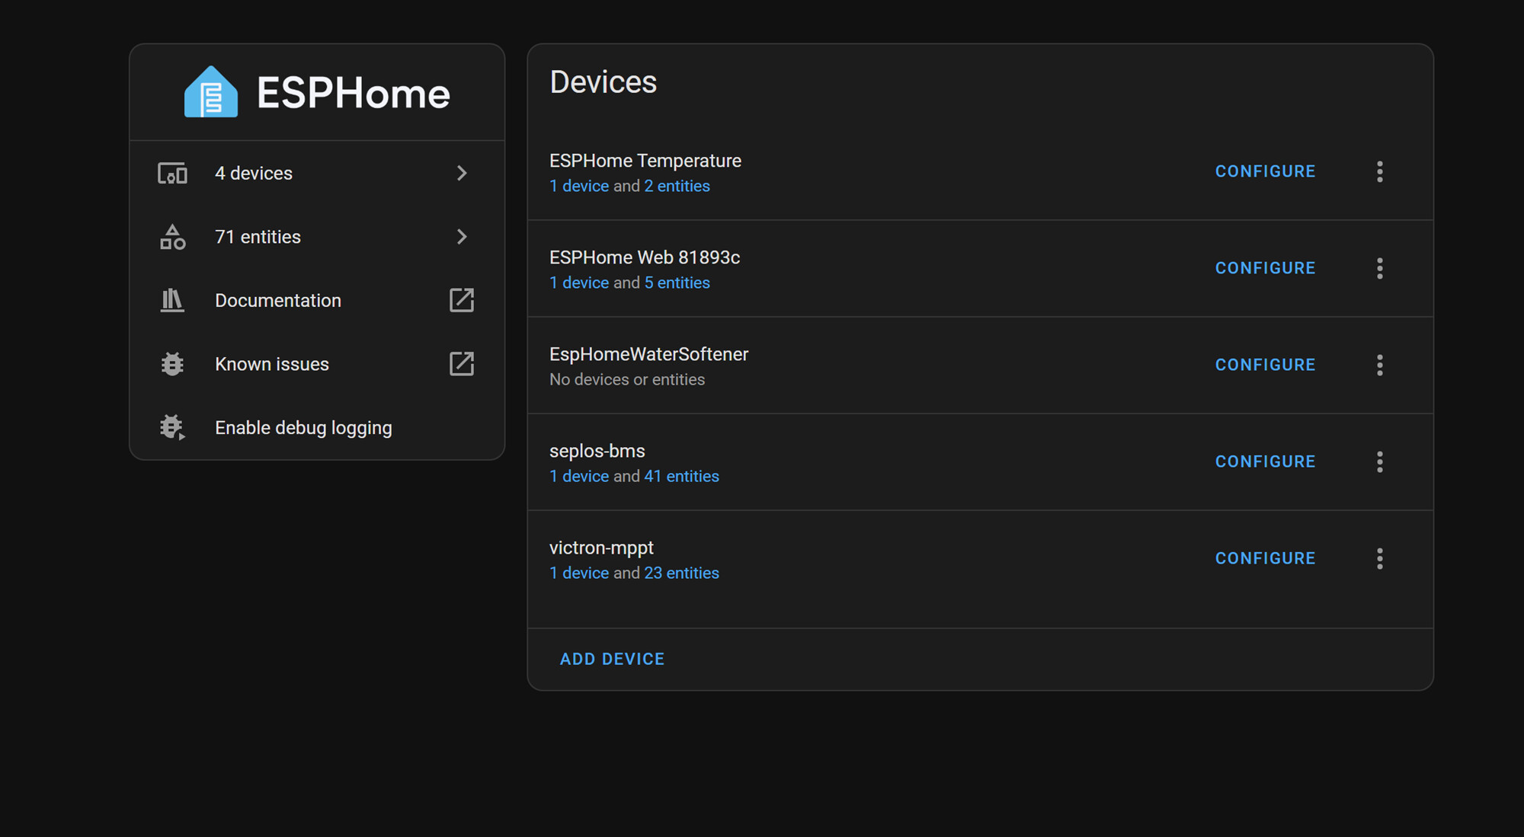Open overflow menu for EspHomeWaterSoftener
The image size is (1524, 837).
[1379, 365]
